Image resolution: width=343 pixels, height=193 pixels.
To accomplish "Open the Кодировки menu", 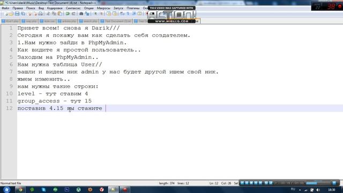I will click(x=55, y=8).
